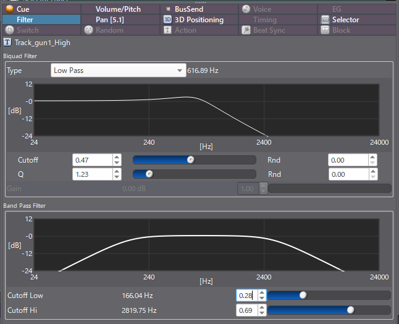This screenshot has height=324, width=399.
Task: Increase the Q value with up arrow
Action: pos(117,171)
